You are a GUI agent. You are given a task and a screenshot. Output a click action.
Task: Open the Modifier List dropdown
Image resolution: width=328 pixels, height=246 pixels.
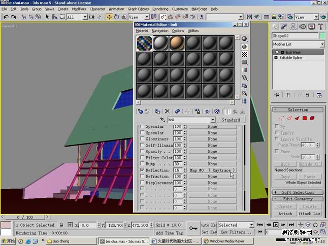point(322,44)
